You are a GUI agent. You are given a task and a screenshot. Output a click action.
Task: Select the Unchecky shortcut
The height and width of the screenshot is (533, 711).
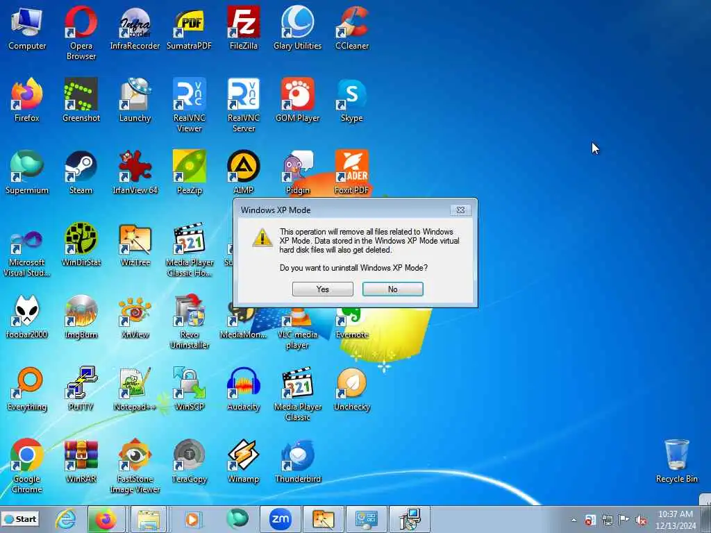tap(352, 389)
